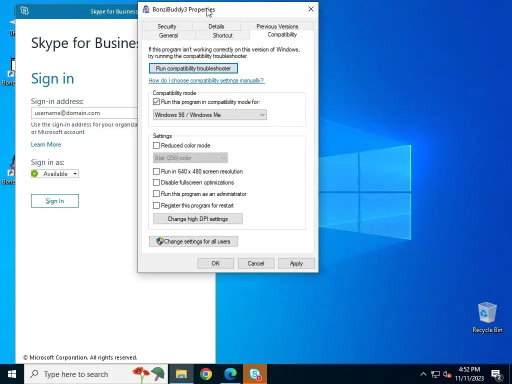Expand the Available status dropdown in Skype
512x384 pixels.
click(x=55, y=173)
